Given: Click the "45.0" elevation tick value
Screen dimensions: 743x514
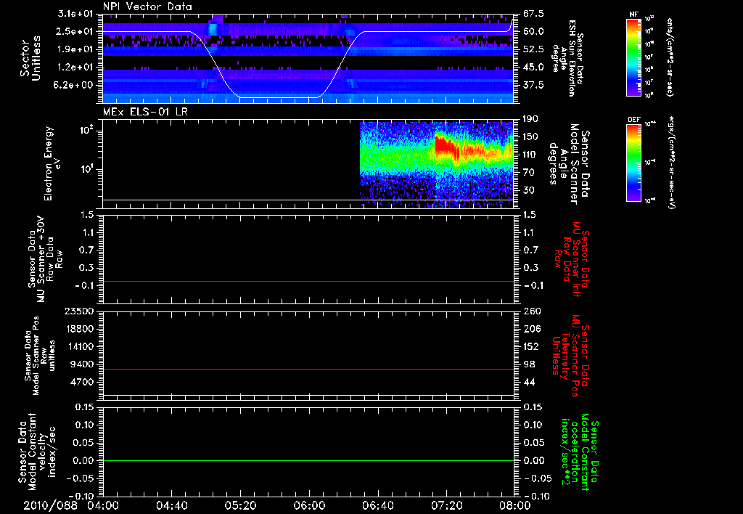Looking at the screenshot, I should 533,68.
